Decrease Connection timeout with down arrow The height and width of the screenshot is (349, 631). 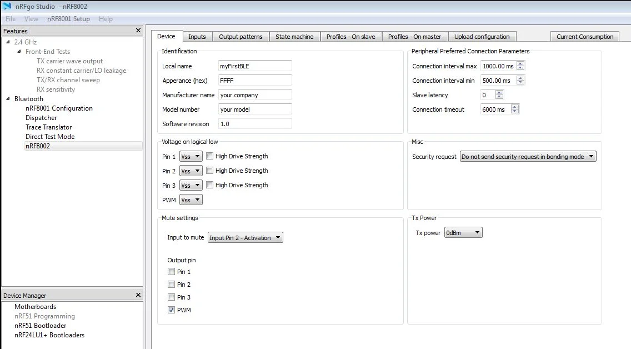point(515,112)
